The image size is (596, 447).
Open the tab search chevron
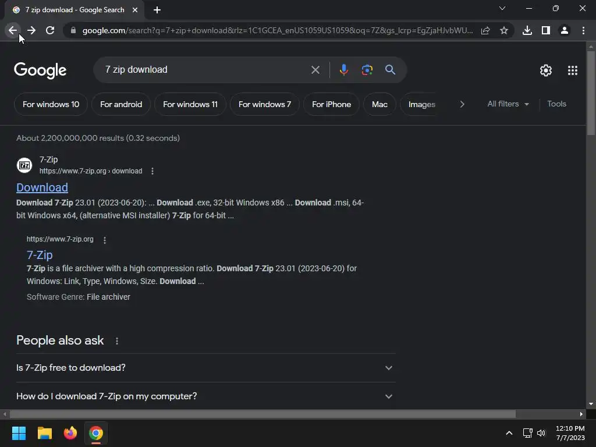pyautogui.click(x=502, y=8)
